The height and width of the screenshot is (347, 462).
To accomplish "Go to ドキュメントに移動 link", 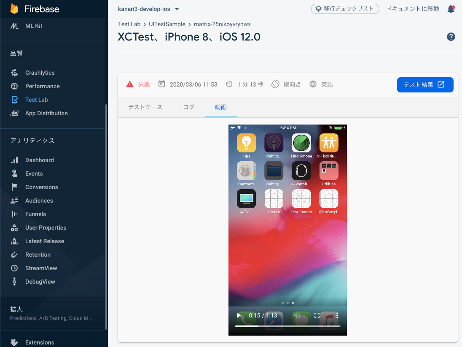I will pos(413,9).
